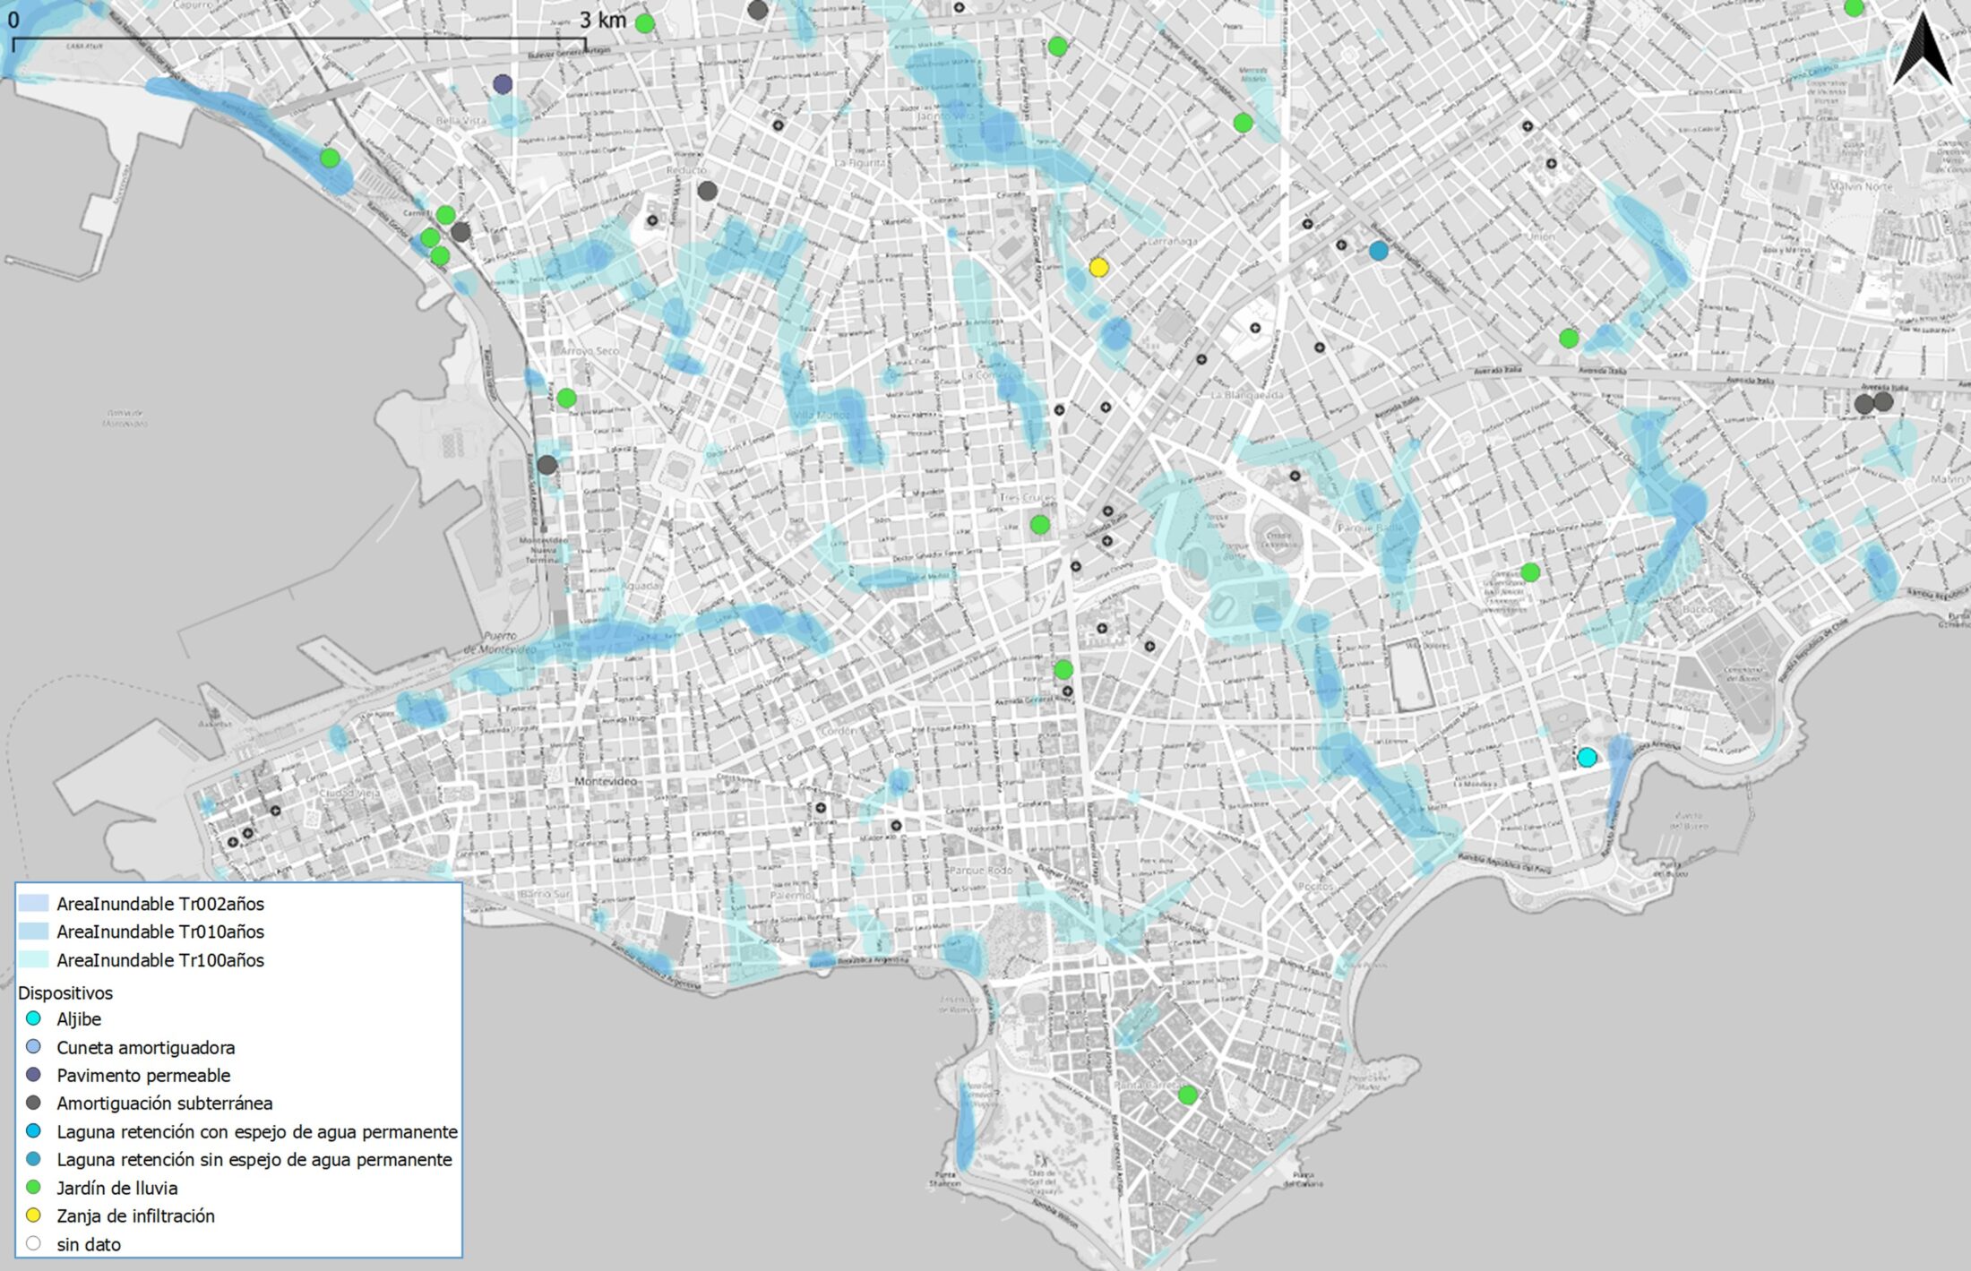Select the green marker beside Arroyo Seco label
The image size is (1971, 1271).
[x=566, y=398]
